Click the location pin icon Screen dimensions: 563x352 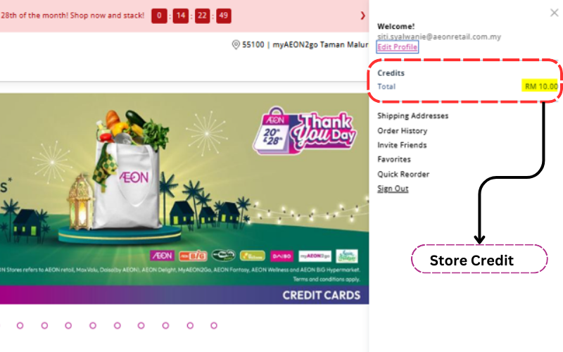tap(236, 44)
